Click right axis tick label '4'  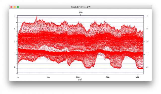(147, 16)
